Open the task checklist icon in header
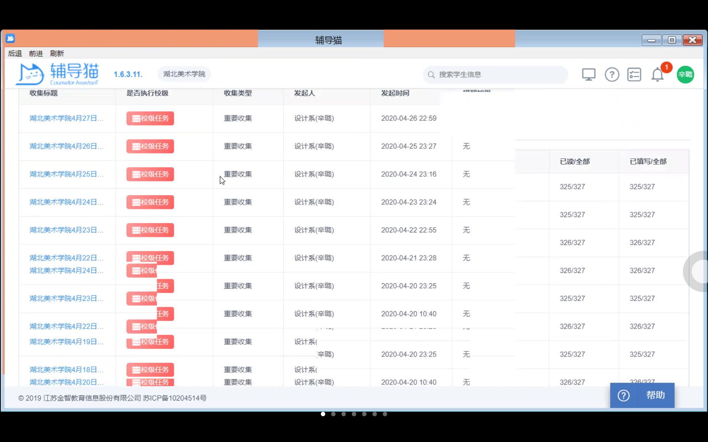The width and height of the screenshot is (708, 442). pos(634,75)
